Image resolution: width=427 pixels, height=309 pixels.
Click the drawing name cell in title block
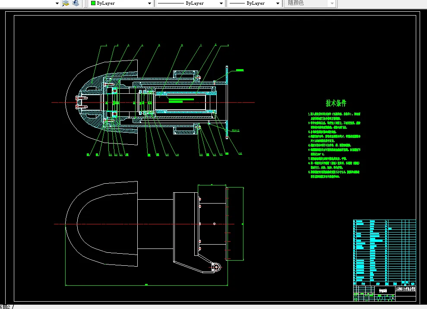point(383,291)
